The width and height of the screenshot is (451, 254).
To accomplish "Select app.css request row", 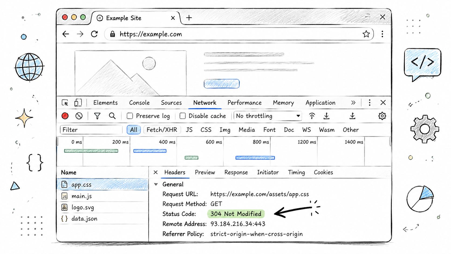I will 102,184.
